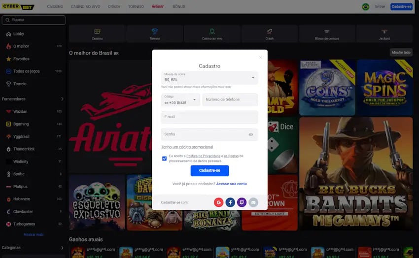Click the Mostre tudo button
Screen dimensions: 419x258
pyautogui.click(x=401, y=53)
